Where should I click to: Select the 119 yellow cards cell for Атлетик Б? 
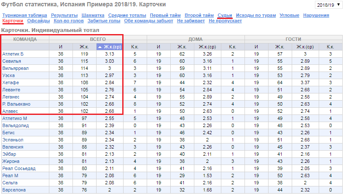[x=84, y=54]
